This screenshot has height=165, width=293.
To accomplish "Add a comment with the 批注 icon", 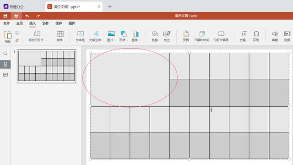I will pos(167,36).
